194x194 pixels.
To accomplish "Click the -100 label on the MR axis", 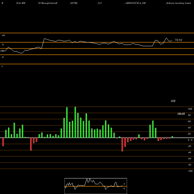I will (190, 171).
